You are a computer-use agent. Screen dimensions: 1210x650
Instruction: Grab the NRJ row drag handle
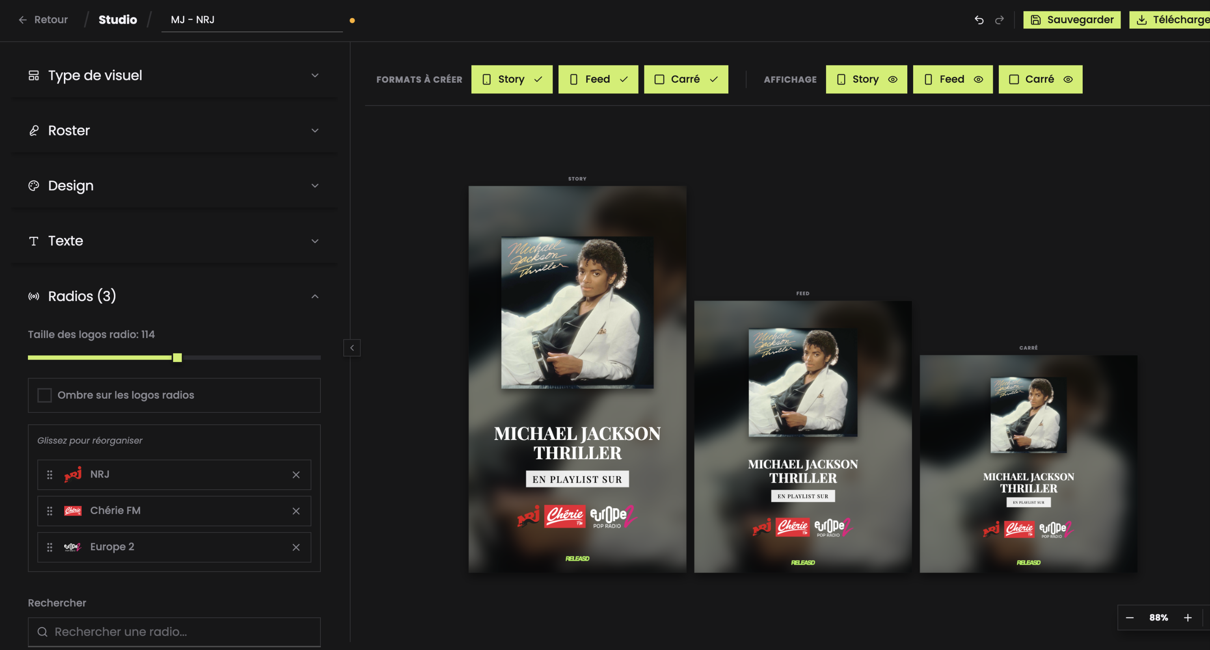coord(50,475)
